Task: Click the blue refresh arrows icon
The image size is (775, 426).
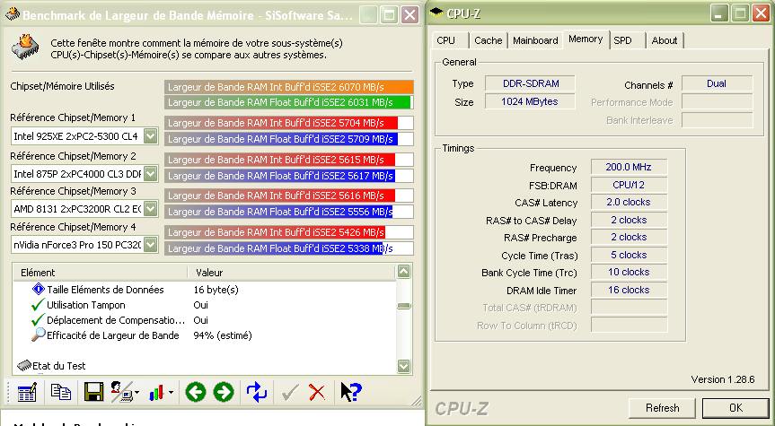Action: pos(257,393)
